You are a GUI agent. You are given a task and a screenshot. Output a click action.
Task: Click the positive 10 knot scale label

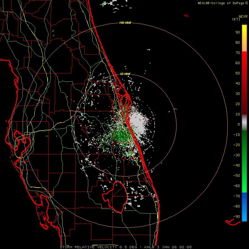[x=238, y=114]
